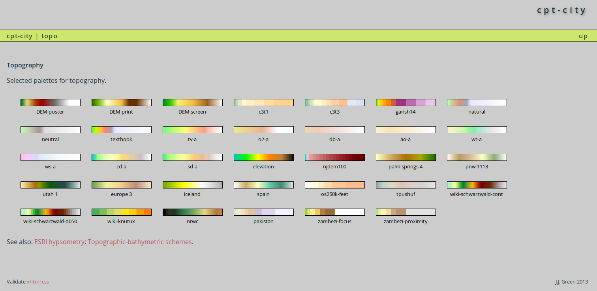Click the 'wt-a' label text

(477, 139)
